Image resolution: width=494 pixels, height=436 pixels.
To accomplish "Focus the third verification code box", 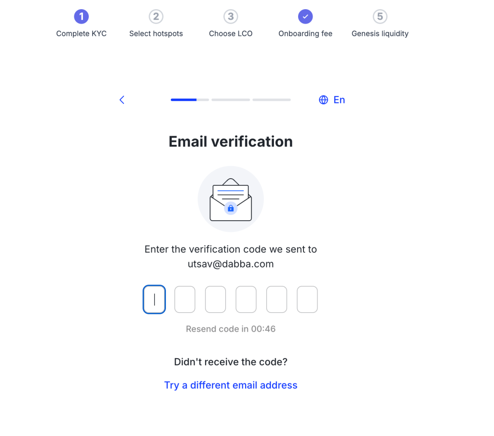I will coord(216,299).
